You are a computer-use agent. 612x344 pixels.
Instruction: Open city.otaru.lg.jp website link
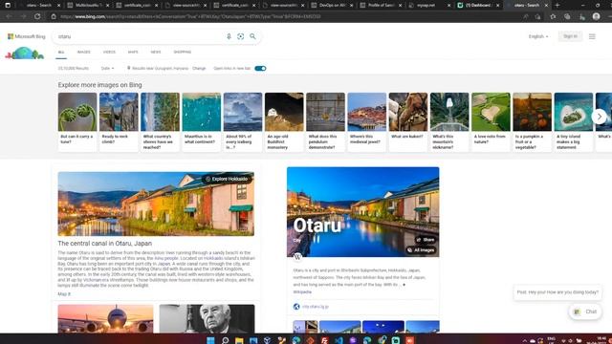click(x=316, y=307)
